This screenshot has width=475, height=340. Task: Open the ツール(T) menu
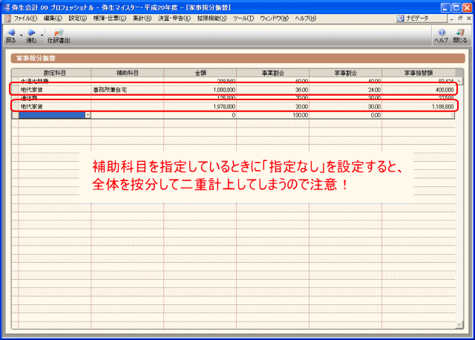(x=243, y=19)
